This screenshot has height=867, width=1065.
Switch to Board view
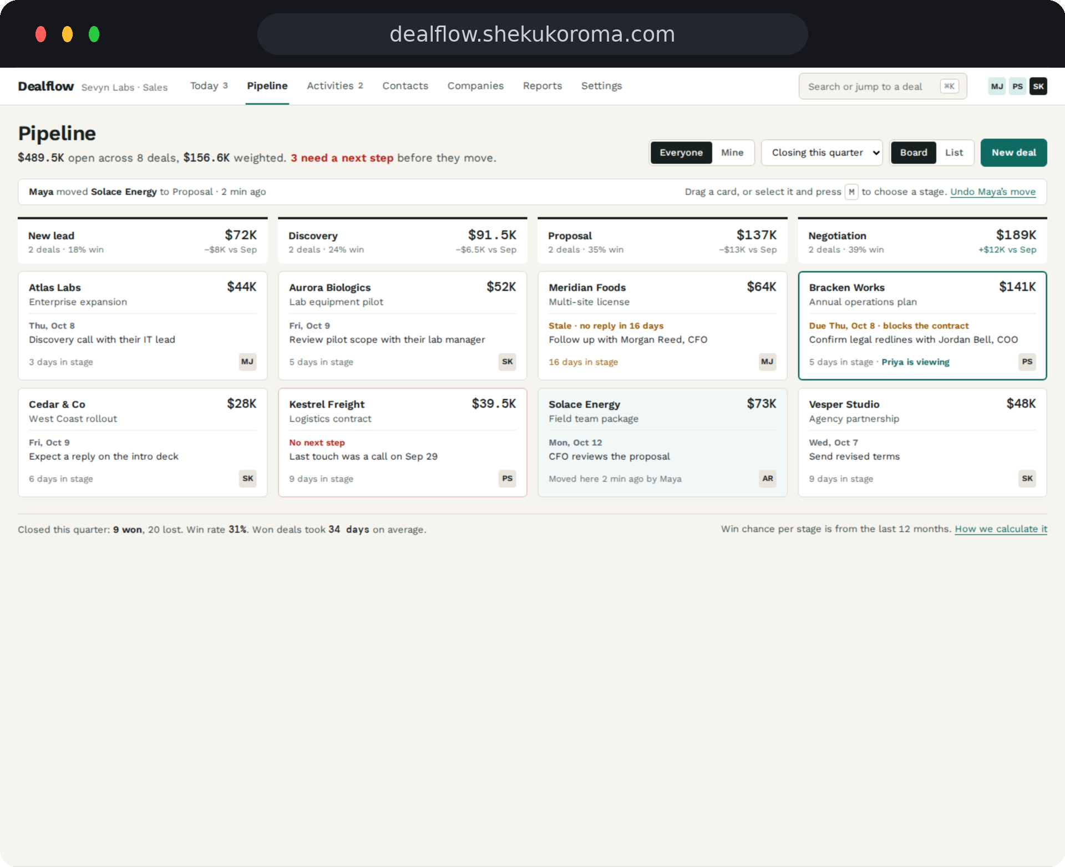coord(914,153)
